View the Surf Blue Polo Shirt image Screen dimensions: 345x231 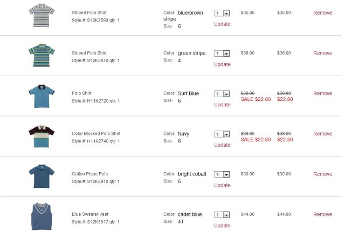(x=42, y=96)
